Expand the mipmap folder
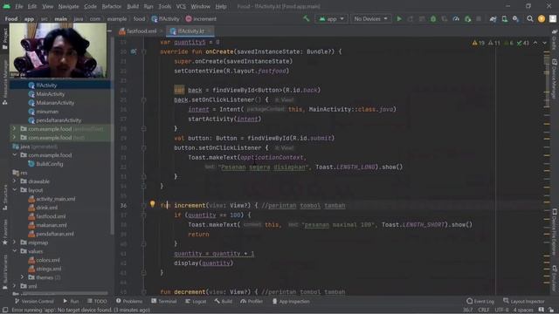The width and height of the screenshot is (559, 314). [x=14, y=242]
